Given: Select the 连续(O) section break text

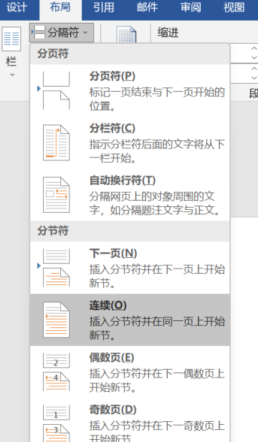Looking at the screenshot, I should [108, 305].
